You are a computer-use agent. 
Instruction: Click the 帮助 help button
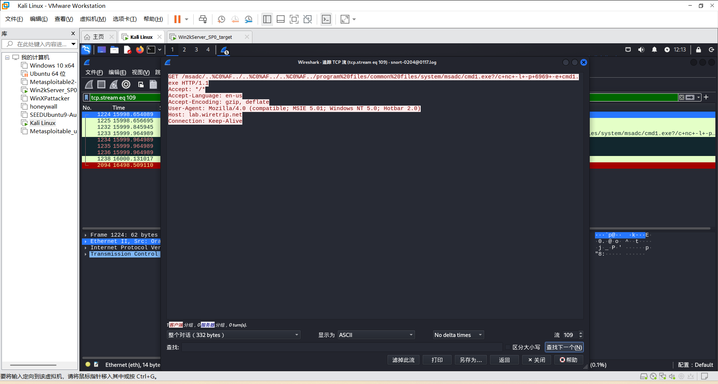tap(569, 360)
